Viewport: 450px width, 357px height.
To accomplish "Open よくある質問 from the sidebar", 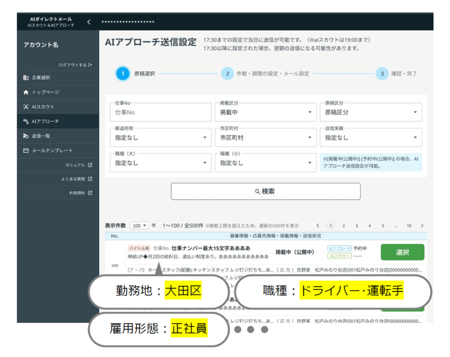I will click(91, 179).
